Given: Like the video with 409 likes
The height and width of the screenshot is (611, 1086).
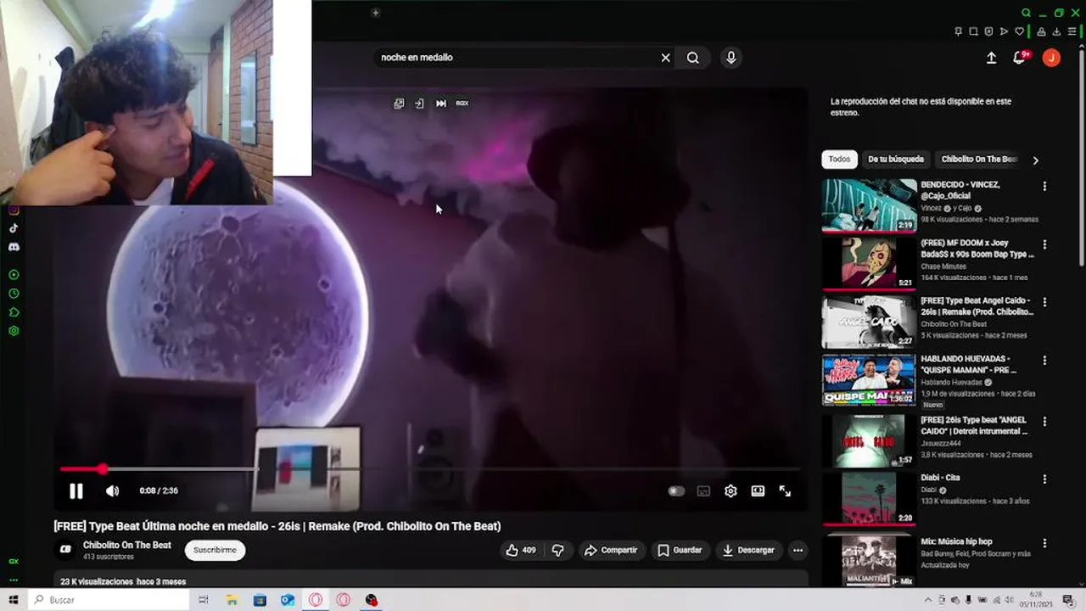Looking at the screenshot, I should point(521,550).
